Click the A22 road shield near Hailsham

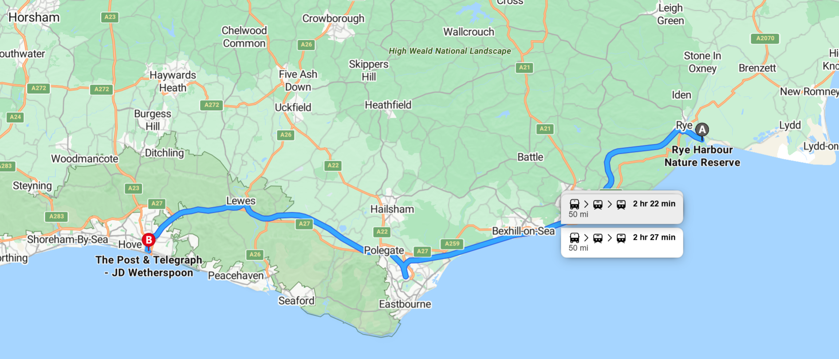pos(382,231)
